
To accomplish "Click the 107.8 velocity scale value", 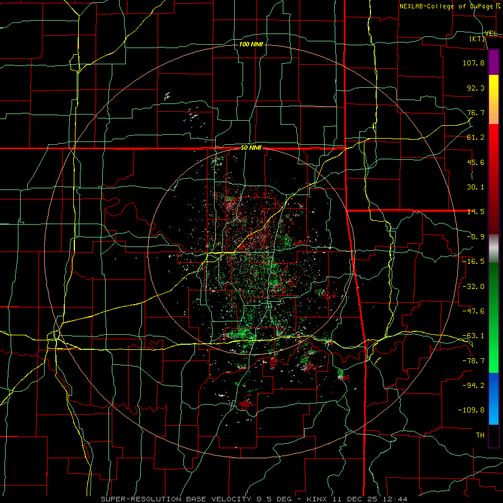I will 473,63.
